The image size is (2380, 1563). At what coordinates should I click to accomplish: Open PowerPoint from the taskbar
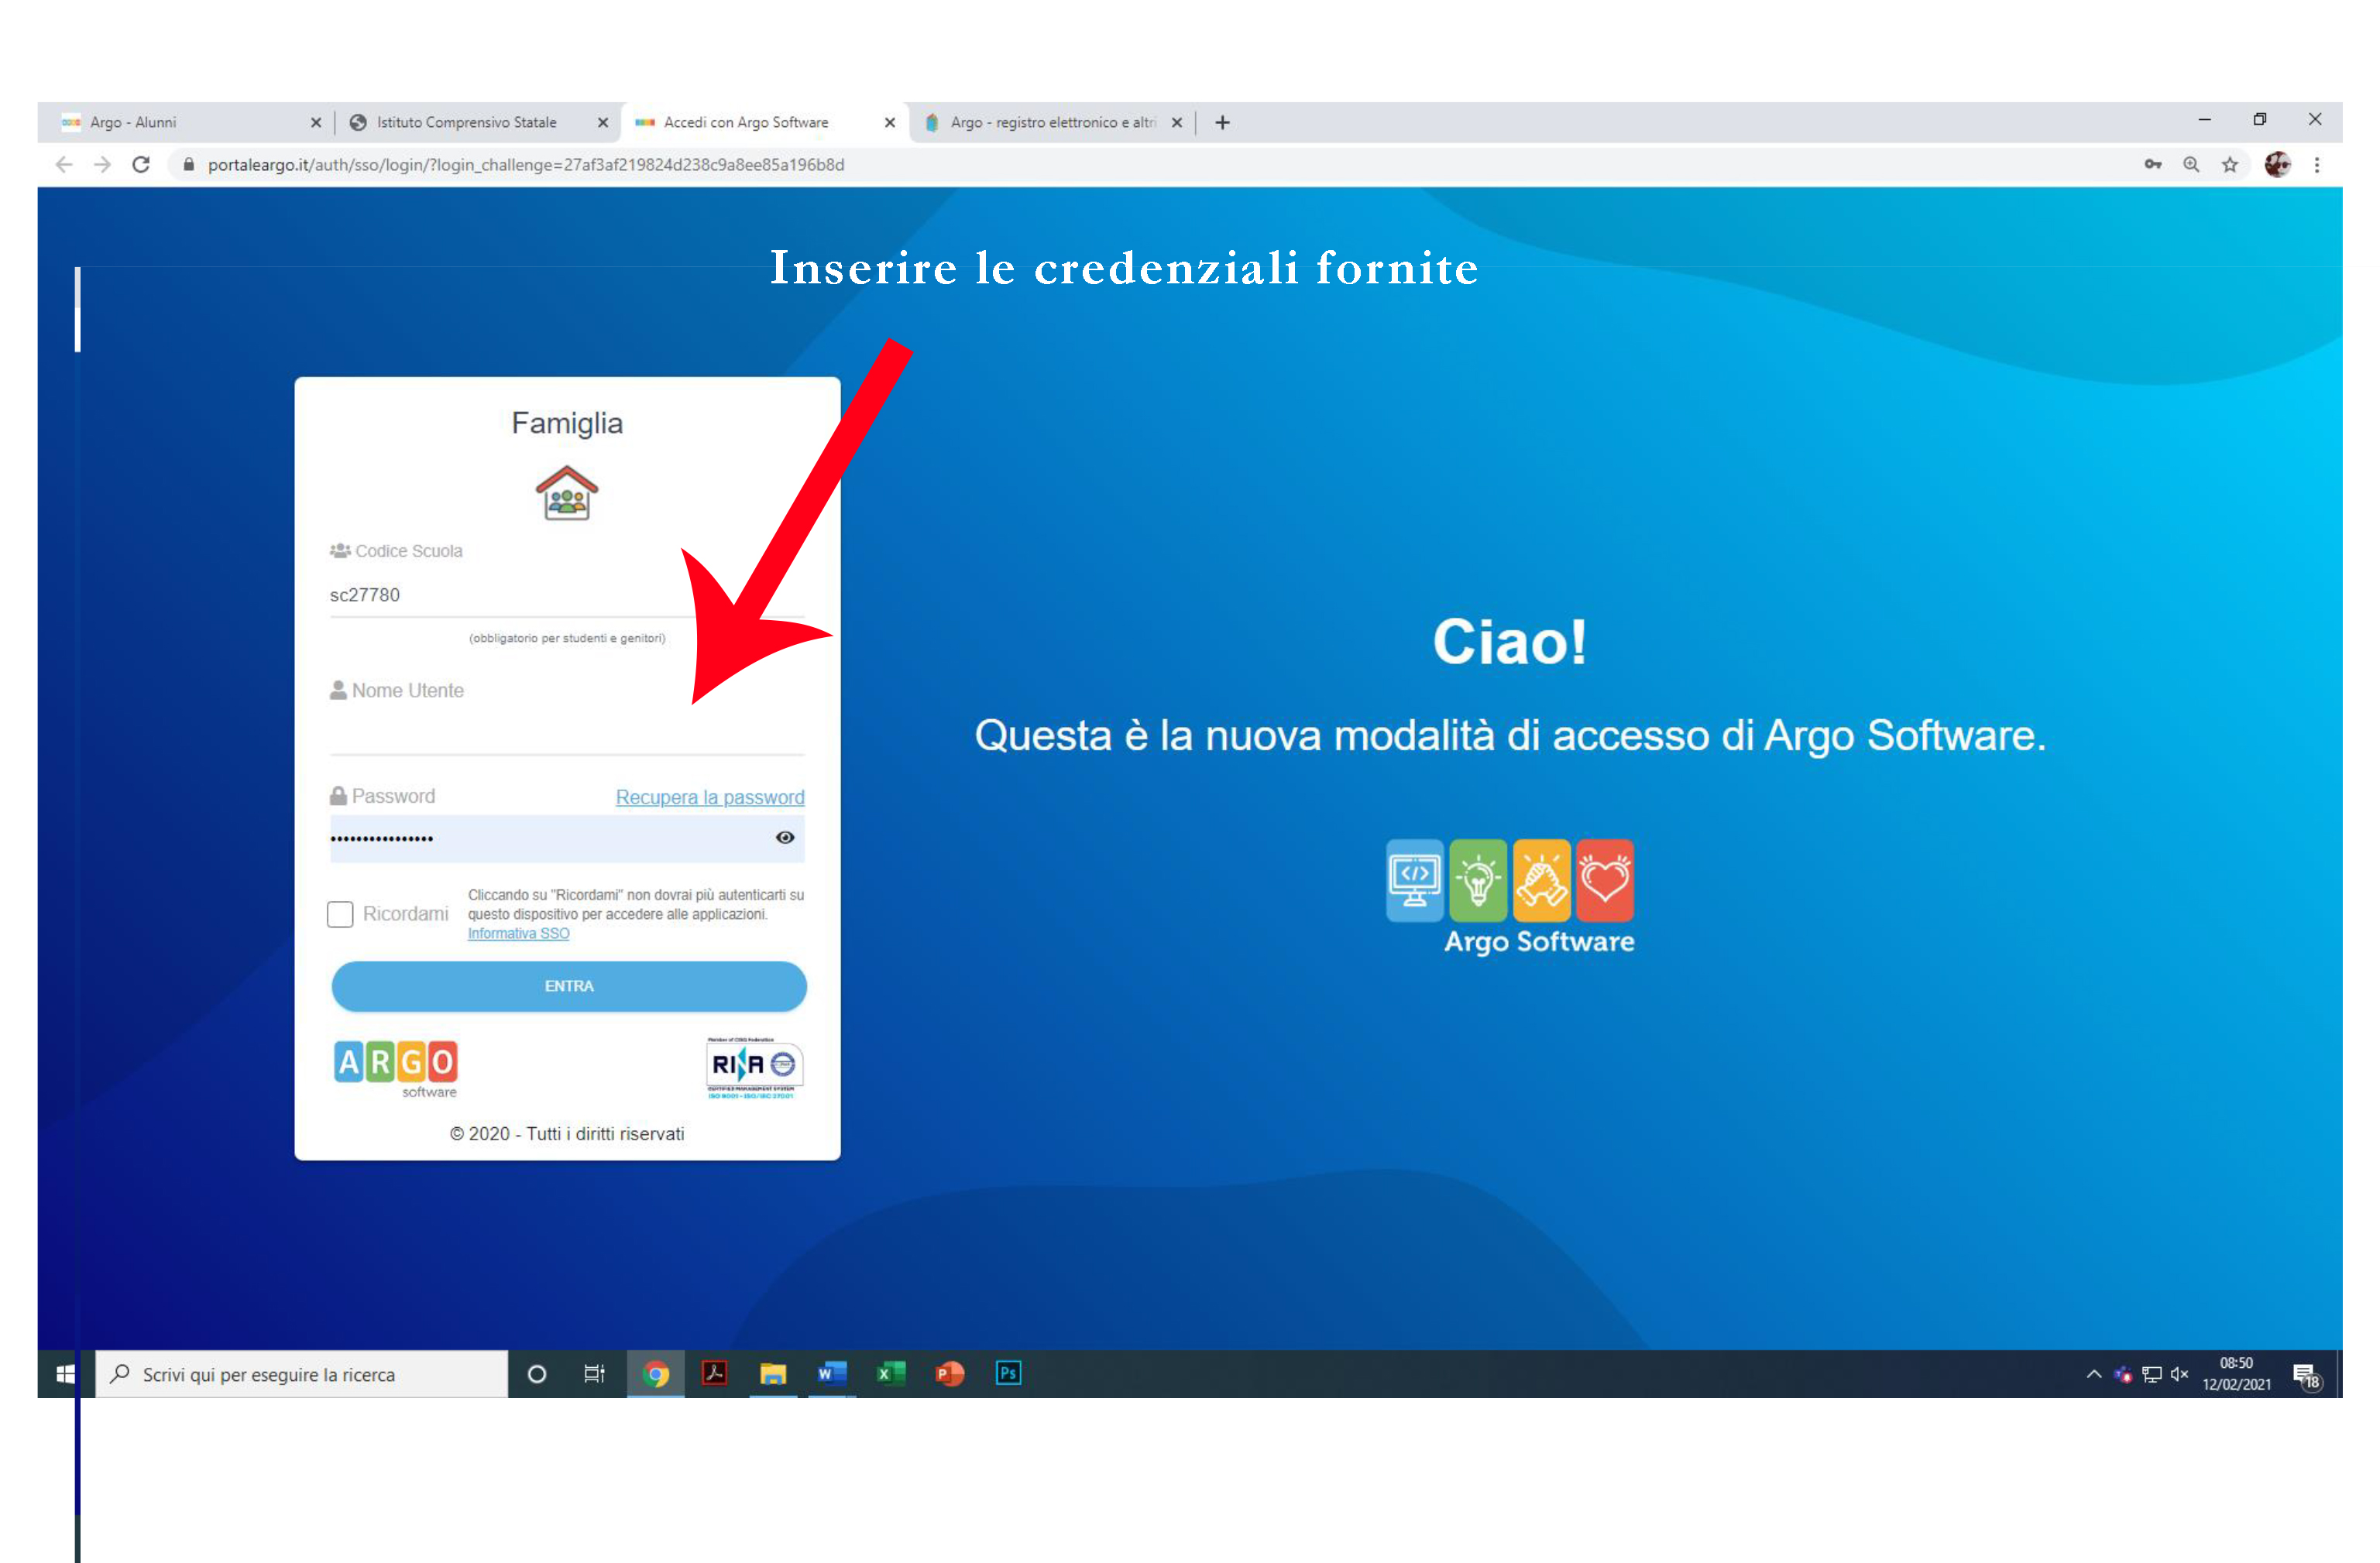point(949,1373)
